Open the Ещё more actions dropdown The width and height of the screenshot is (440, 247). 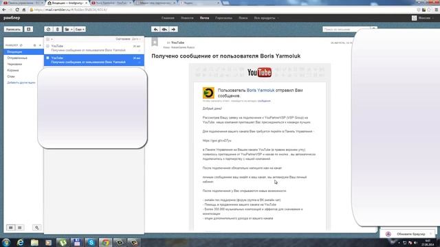coord(80,30)
